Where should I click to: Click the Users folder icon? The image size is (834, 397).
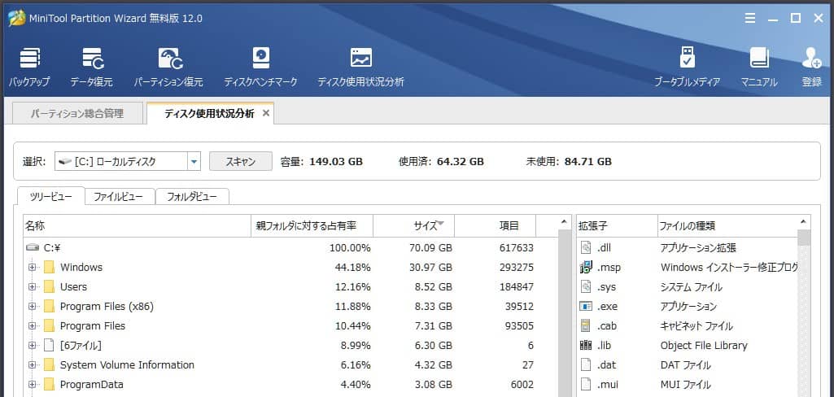tap(50, 287)
